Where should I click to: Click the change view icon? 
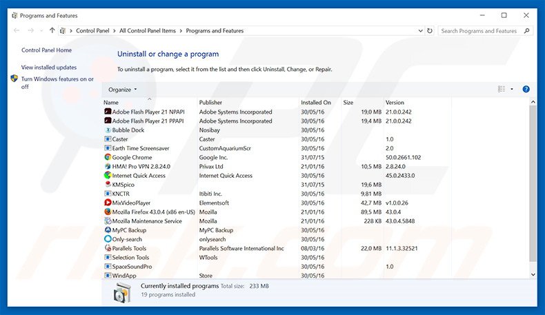[x=502, y=89]
